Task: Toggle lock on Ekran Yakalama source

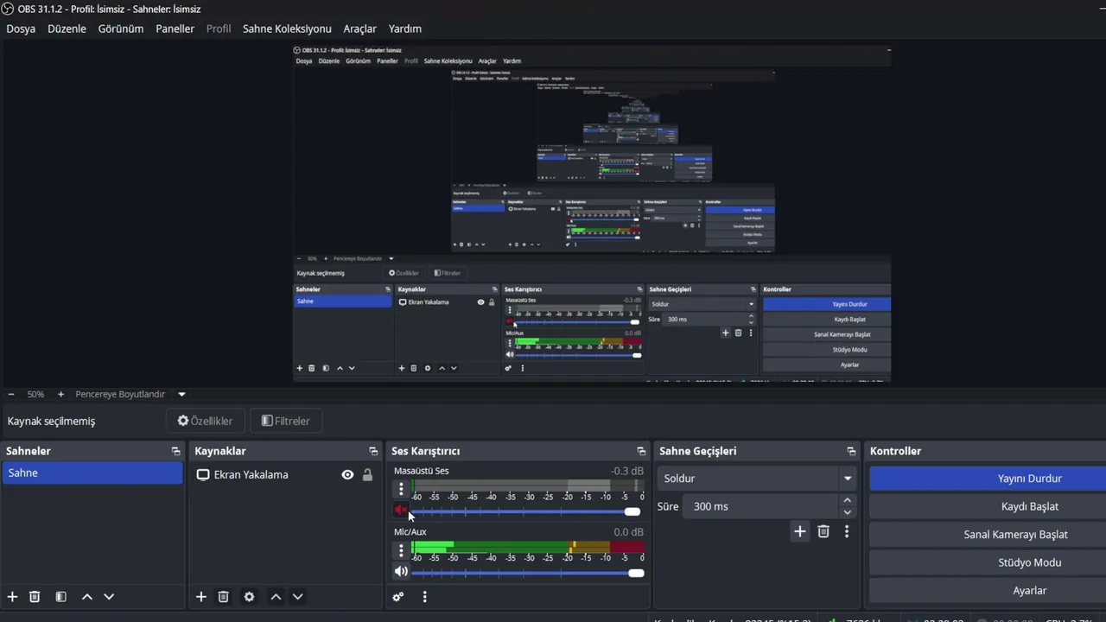Action: [367, 475]
